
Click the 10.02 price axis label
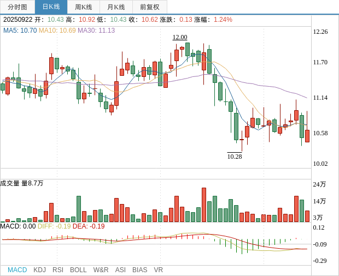(320, 164)
